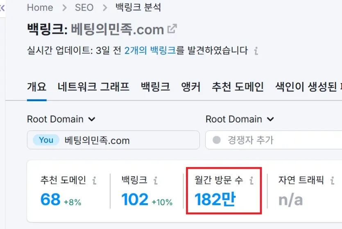342x229 pixels.
Task: Open the 색인이 생성된 tab
Action: click(308, 87)
